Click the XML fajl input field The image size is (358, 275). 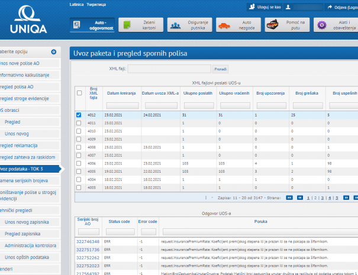(x=169, y=69)
